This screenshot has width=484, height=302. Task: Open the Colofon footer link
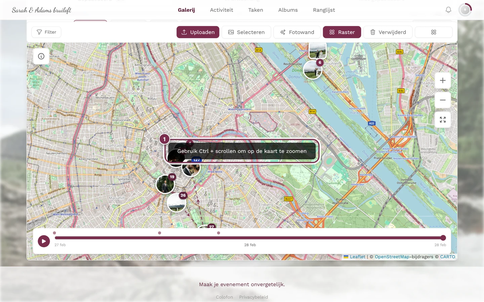click(x=225, y=297)
